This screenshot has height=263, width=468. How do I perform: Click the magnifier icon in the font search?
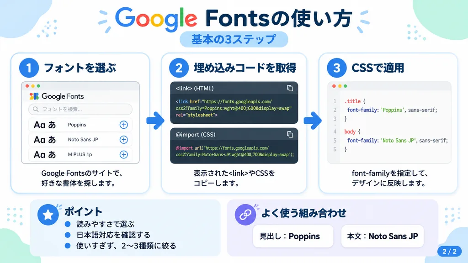pos(36,109)
